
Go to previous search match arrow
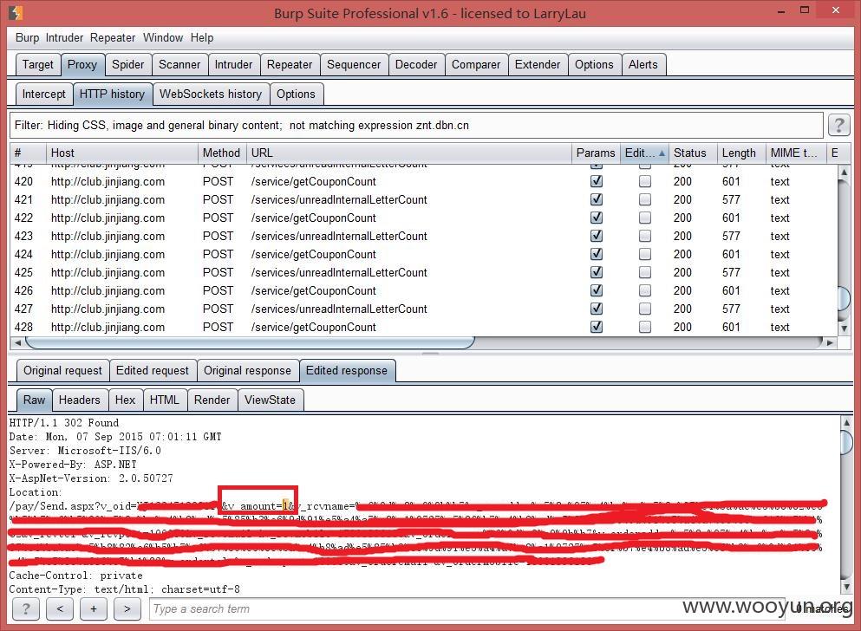[60, 608]
